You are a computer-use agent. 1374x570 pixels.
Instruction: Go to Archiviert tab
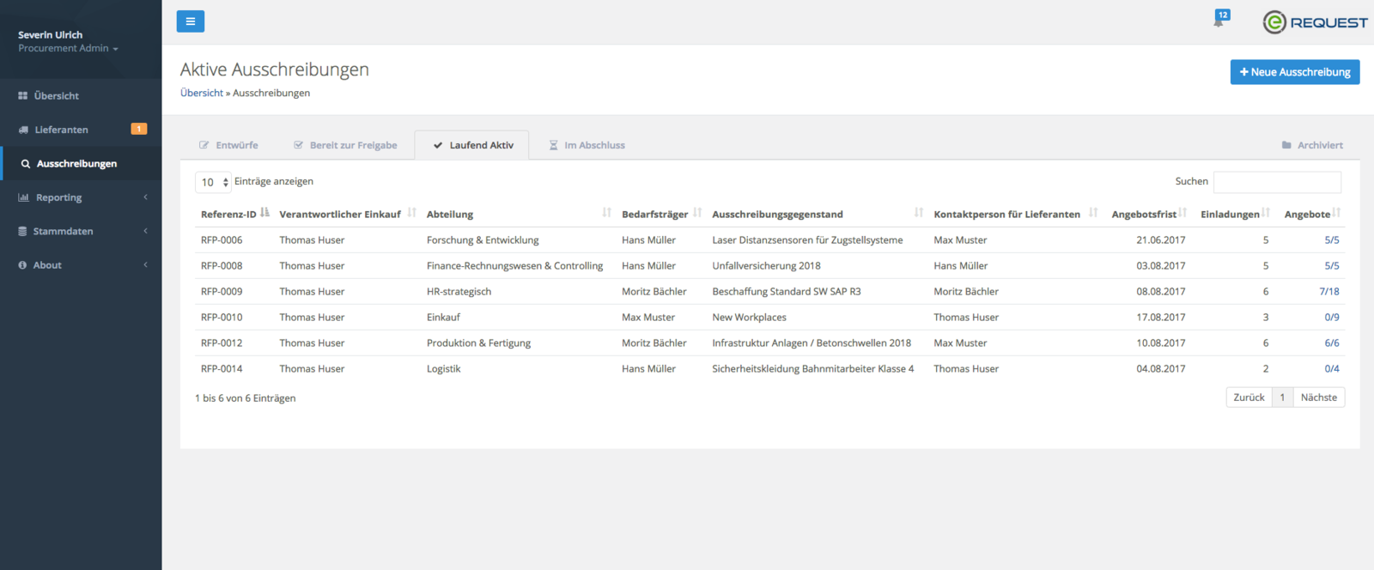point(1312,145)
